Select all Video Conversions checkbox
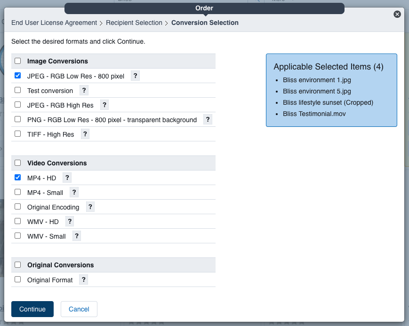 tap(18, 163)
